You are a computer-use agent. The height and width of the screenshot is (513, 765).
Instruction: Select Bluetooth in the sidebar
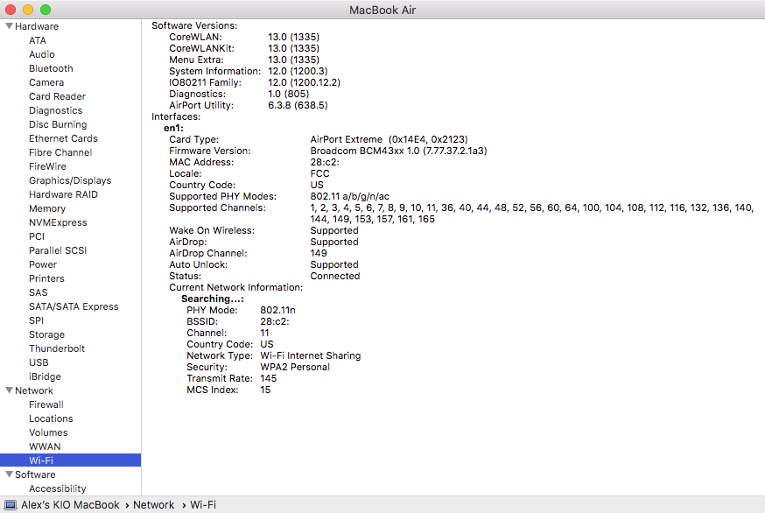(x=51, y=68)
